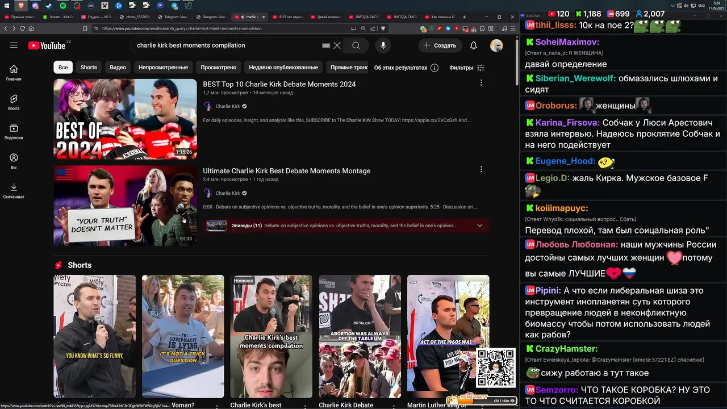Select the Видео filter chip

pos(118,68)
